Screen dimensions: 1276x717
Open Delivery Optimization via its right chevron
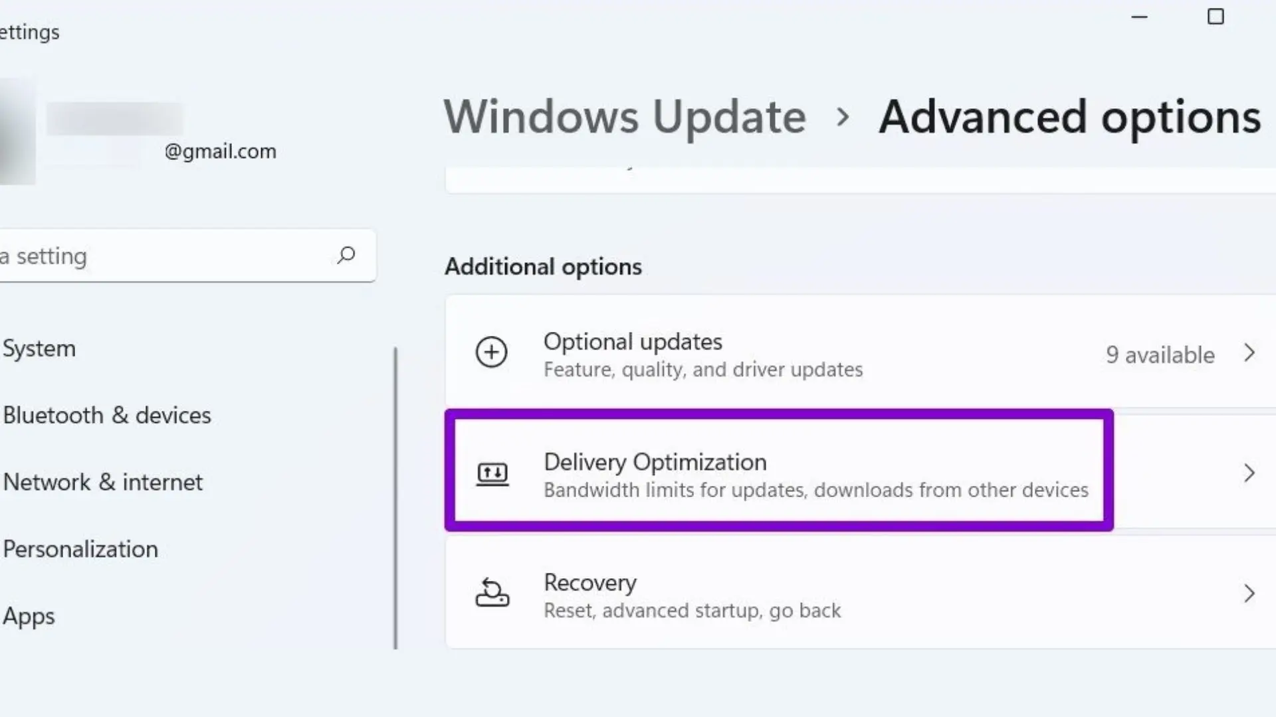1249,473
